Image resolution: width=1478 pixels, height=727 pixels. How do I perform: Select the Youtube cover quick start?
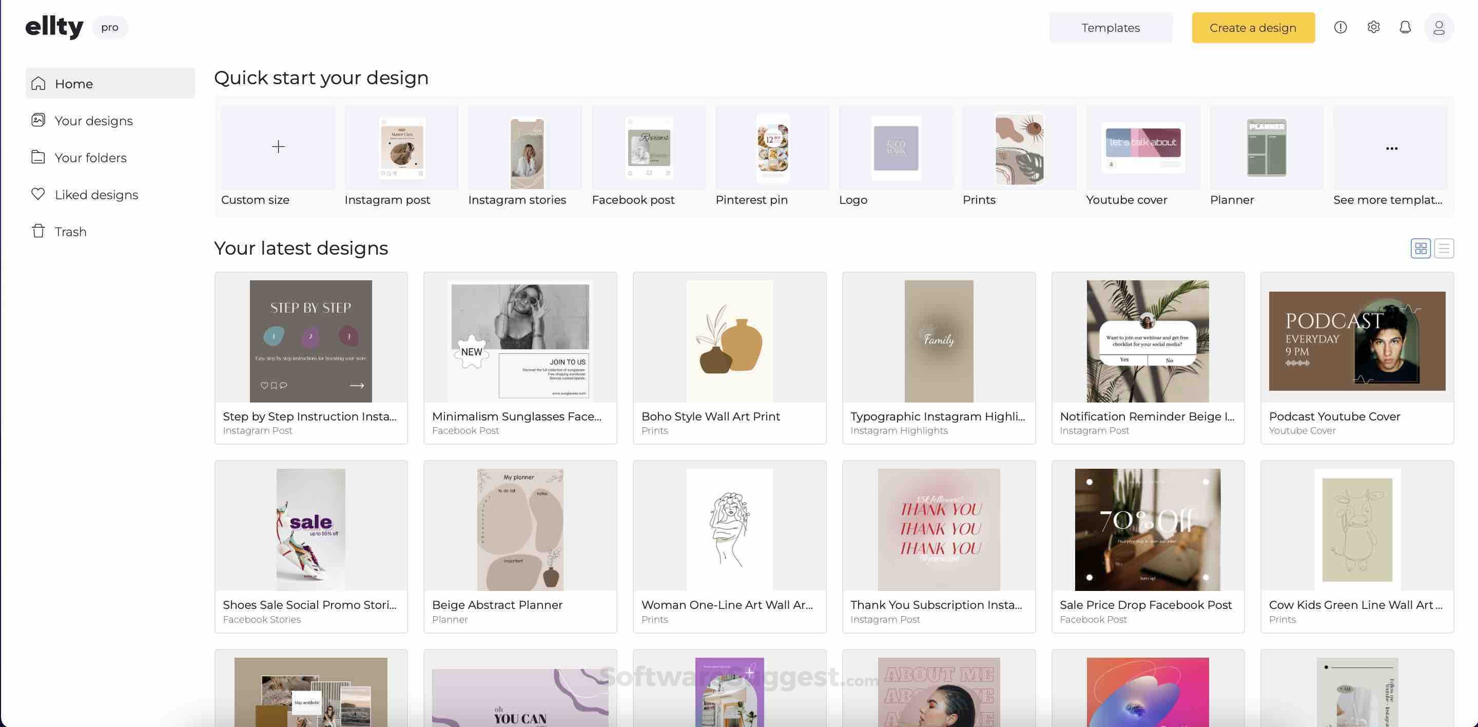(1142, 148)
